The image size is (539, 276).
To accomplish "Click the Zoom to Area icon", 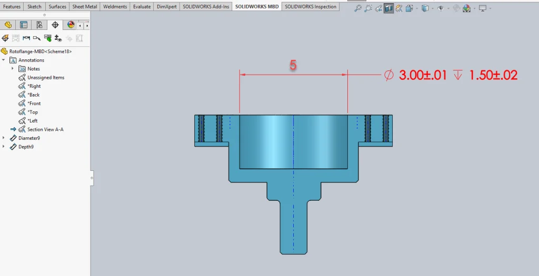I will 368,8.
